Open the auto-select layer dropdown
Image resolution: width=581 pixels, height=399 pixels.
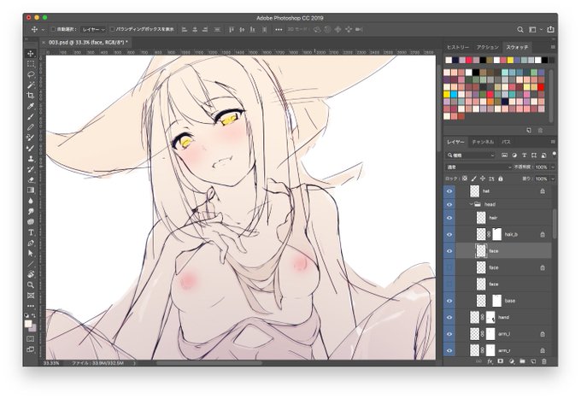click(x=93, y=29)
